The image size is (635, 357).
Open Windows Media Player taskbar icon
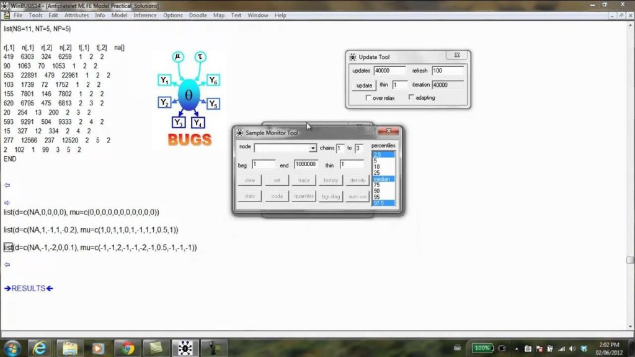[98, 348]
